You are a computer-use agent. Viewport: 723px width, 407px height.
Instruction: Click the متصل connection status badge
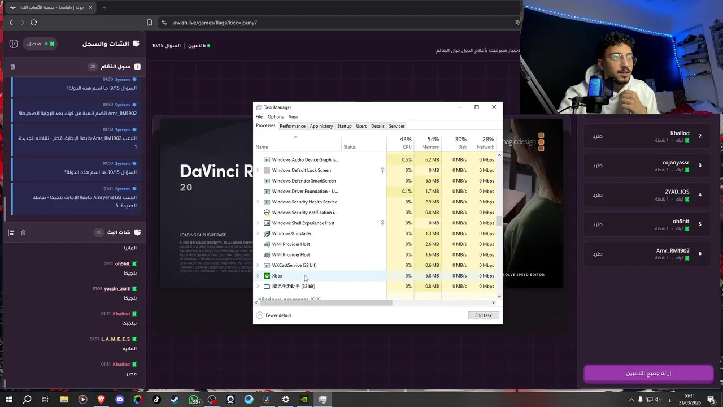tap(40, 44)
